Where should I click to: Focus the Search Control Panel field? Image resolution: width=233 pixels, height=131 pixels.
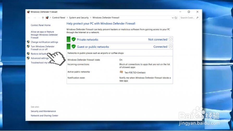click(189, 18)
